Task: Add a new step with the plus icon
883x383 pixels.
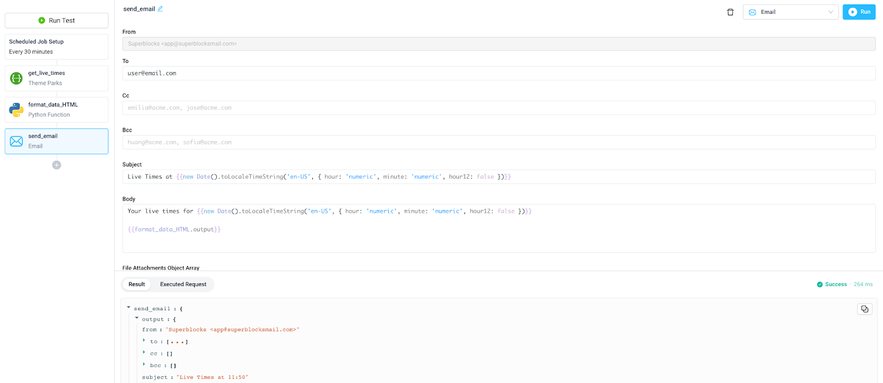Action: tap(56, 165)
